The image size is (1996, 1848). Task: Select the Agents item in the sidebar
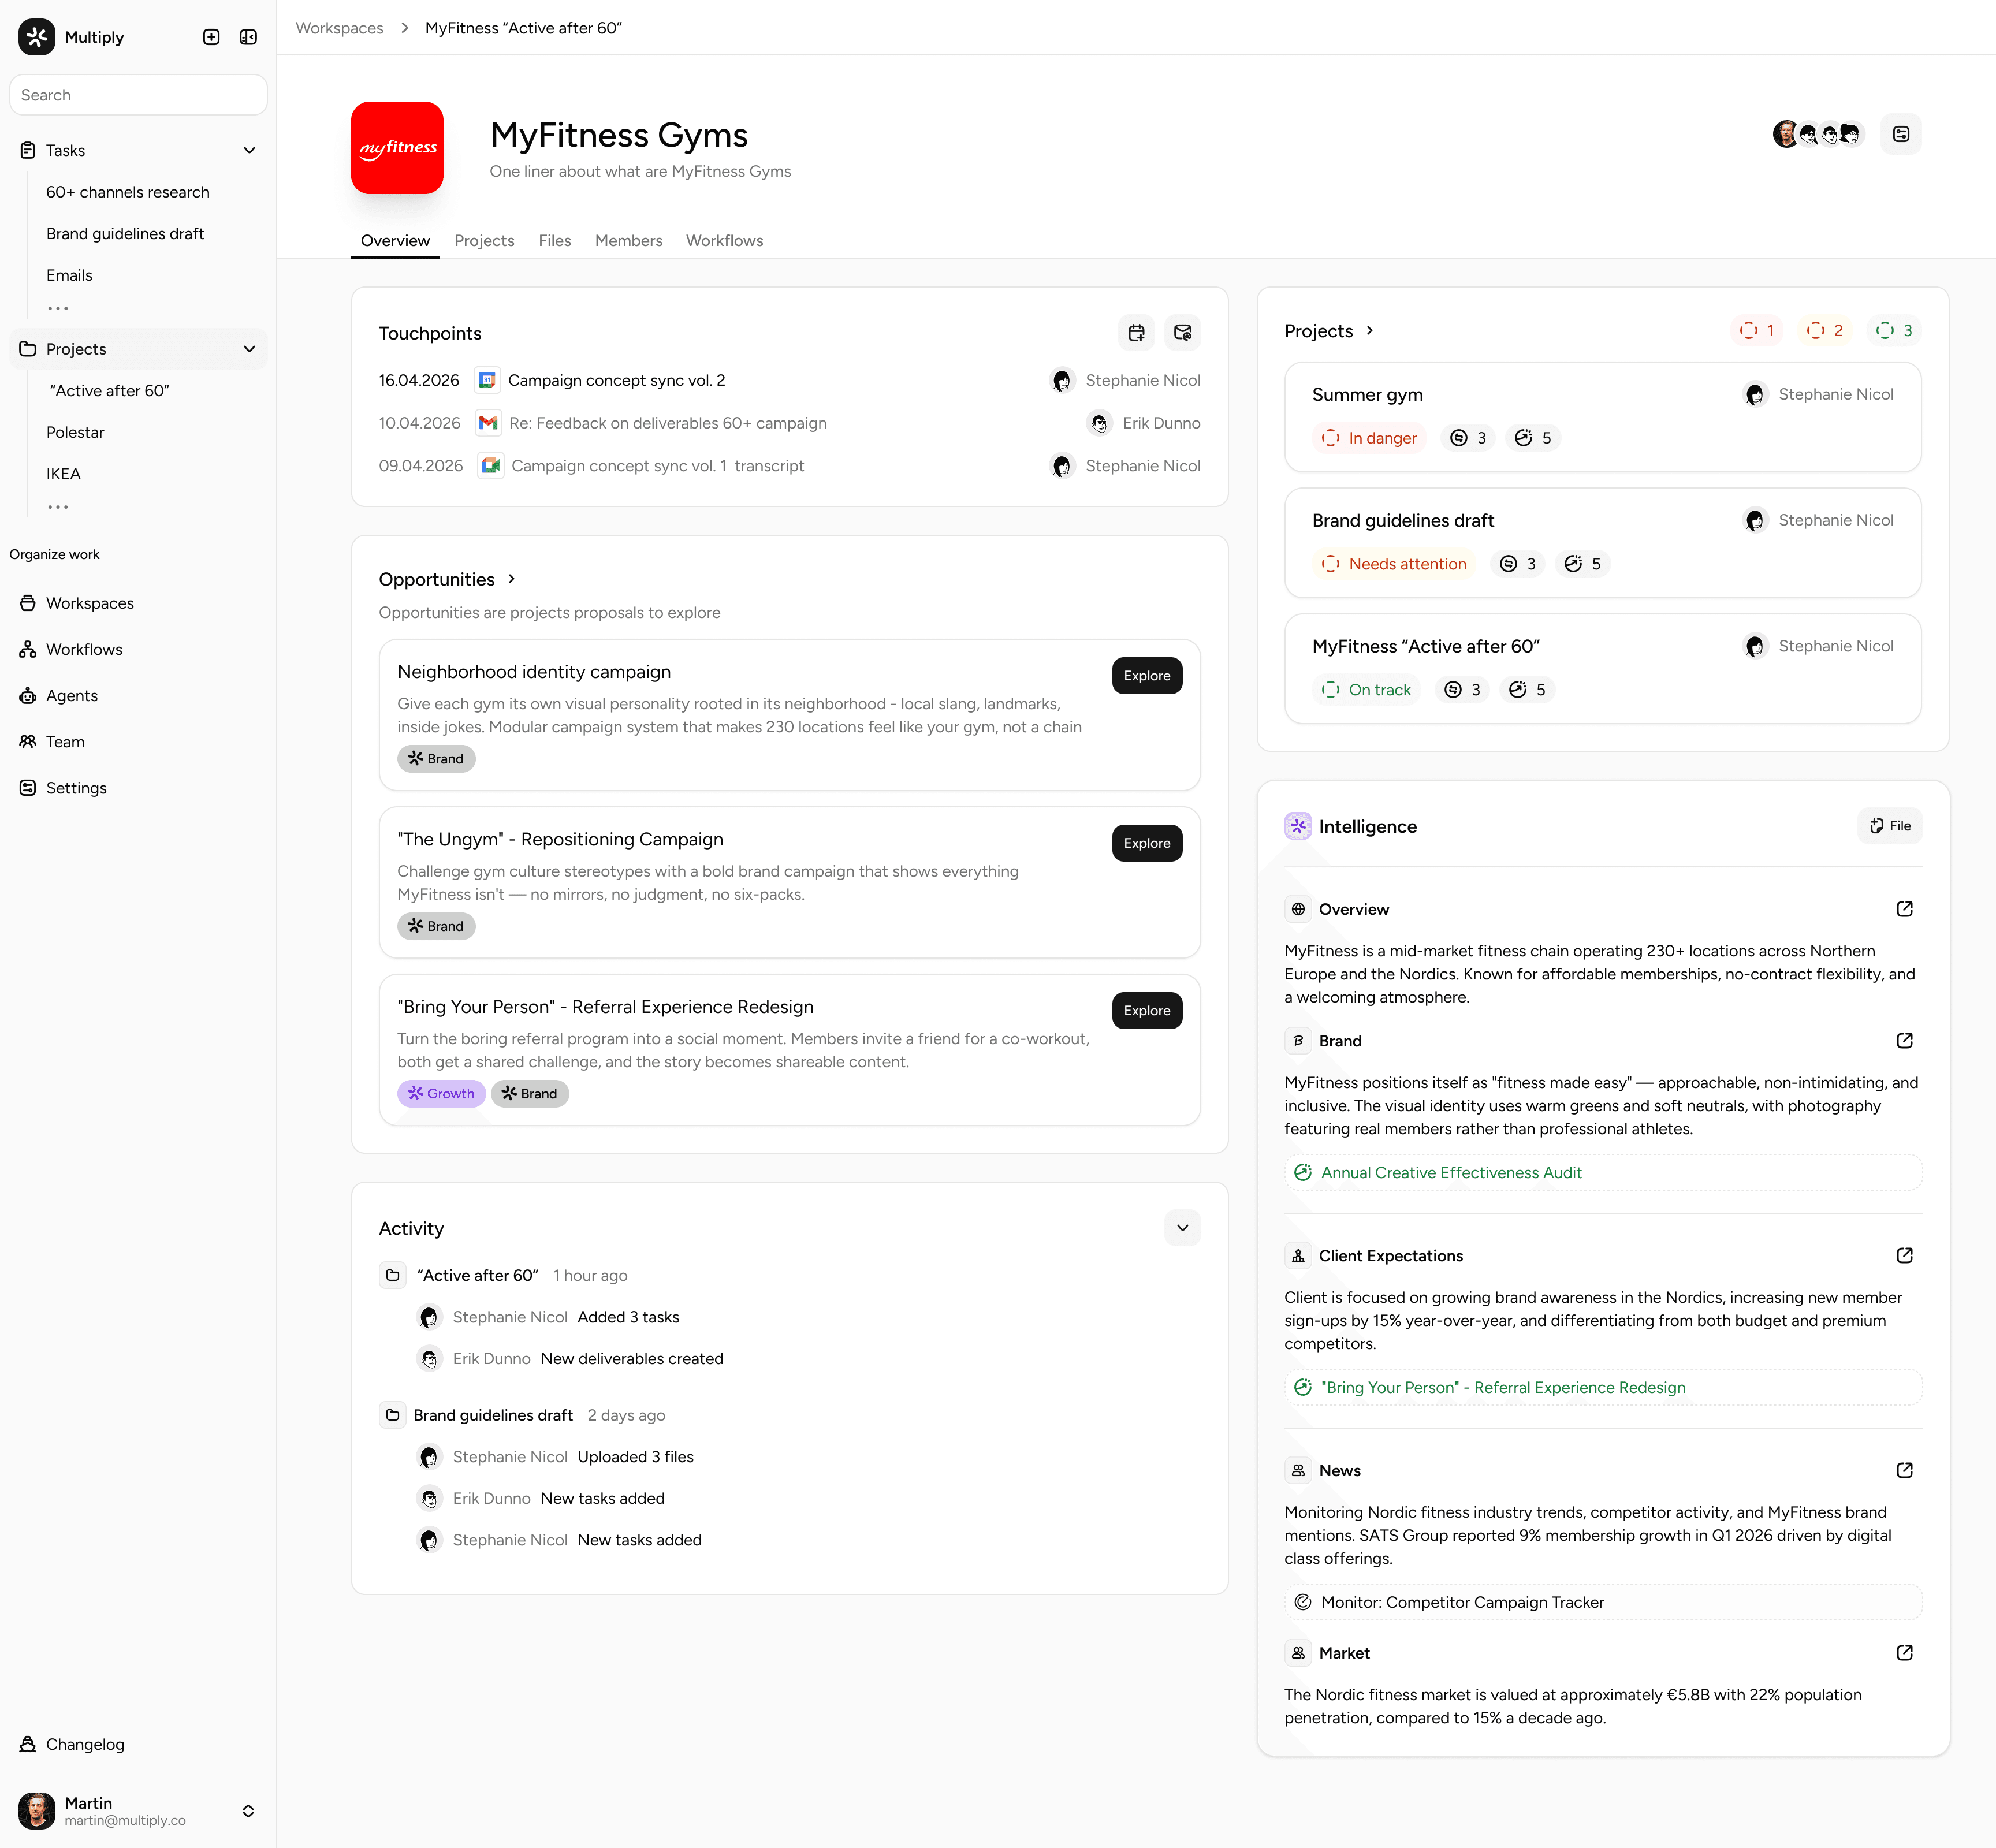71,695
